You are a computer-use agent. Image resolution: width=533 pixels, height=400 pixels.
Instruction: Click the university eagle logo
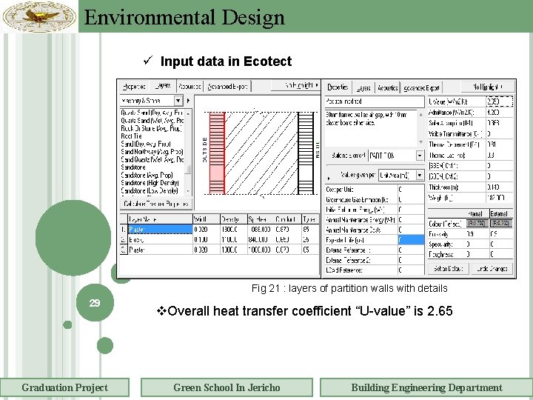pos(39,16)
